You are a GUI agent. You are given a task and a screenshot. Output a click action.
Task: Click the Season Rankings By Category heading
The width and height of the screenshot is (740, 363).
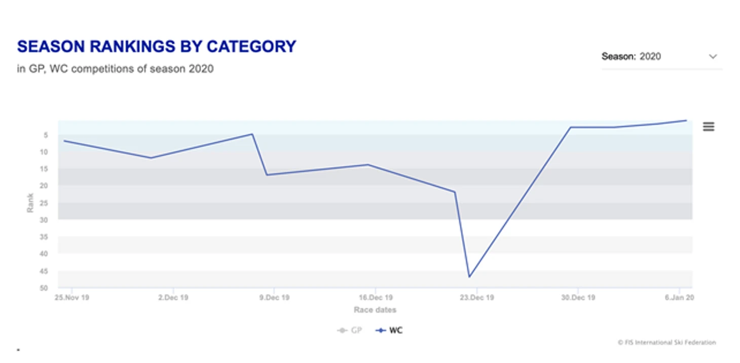click(157, 47)
